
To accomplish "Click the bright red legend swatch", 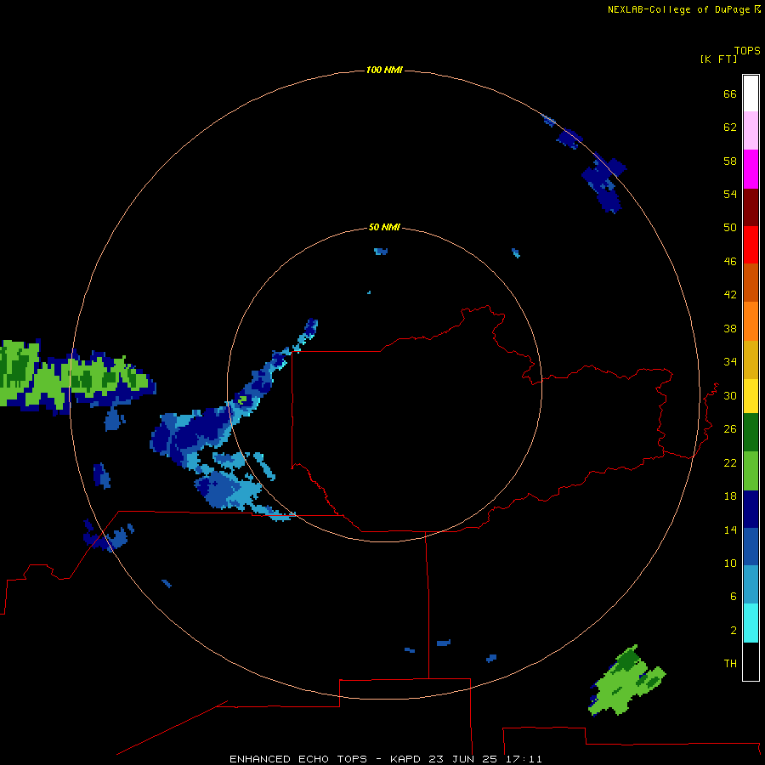I will 751,245.
